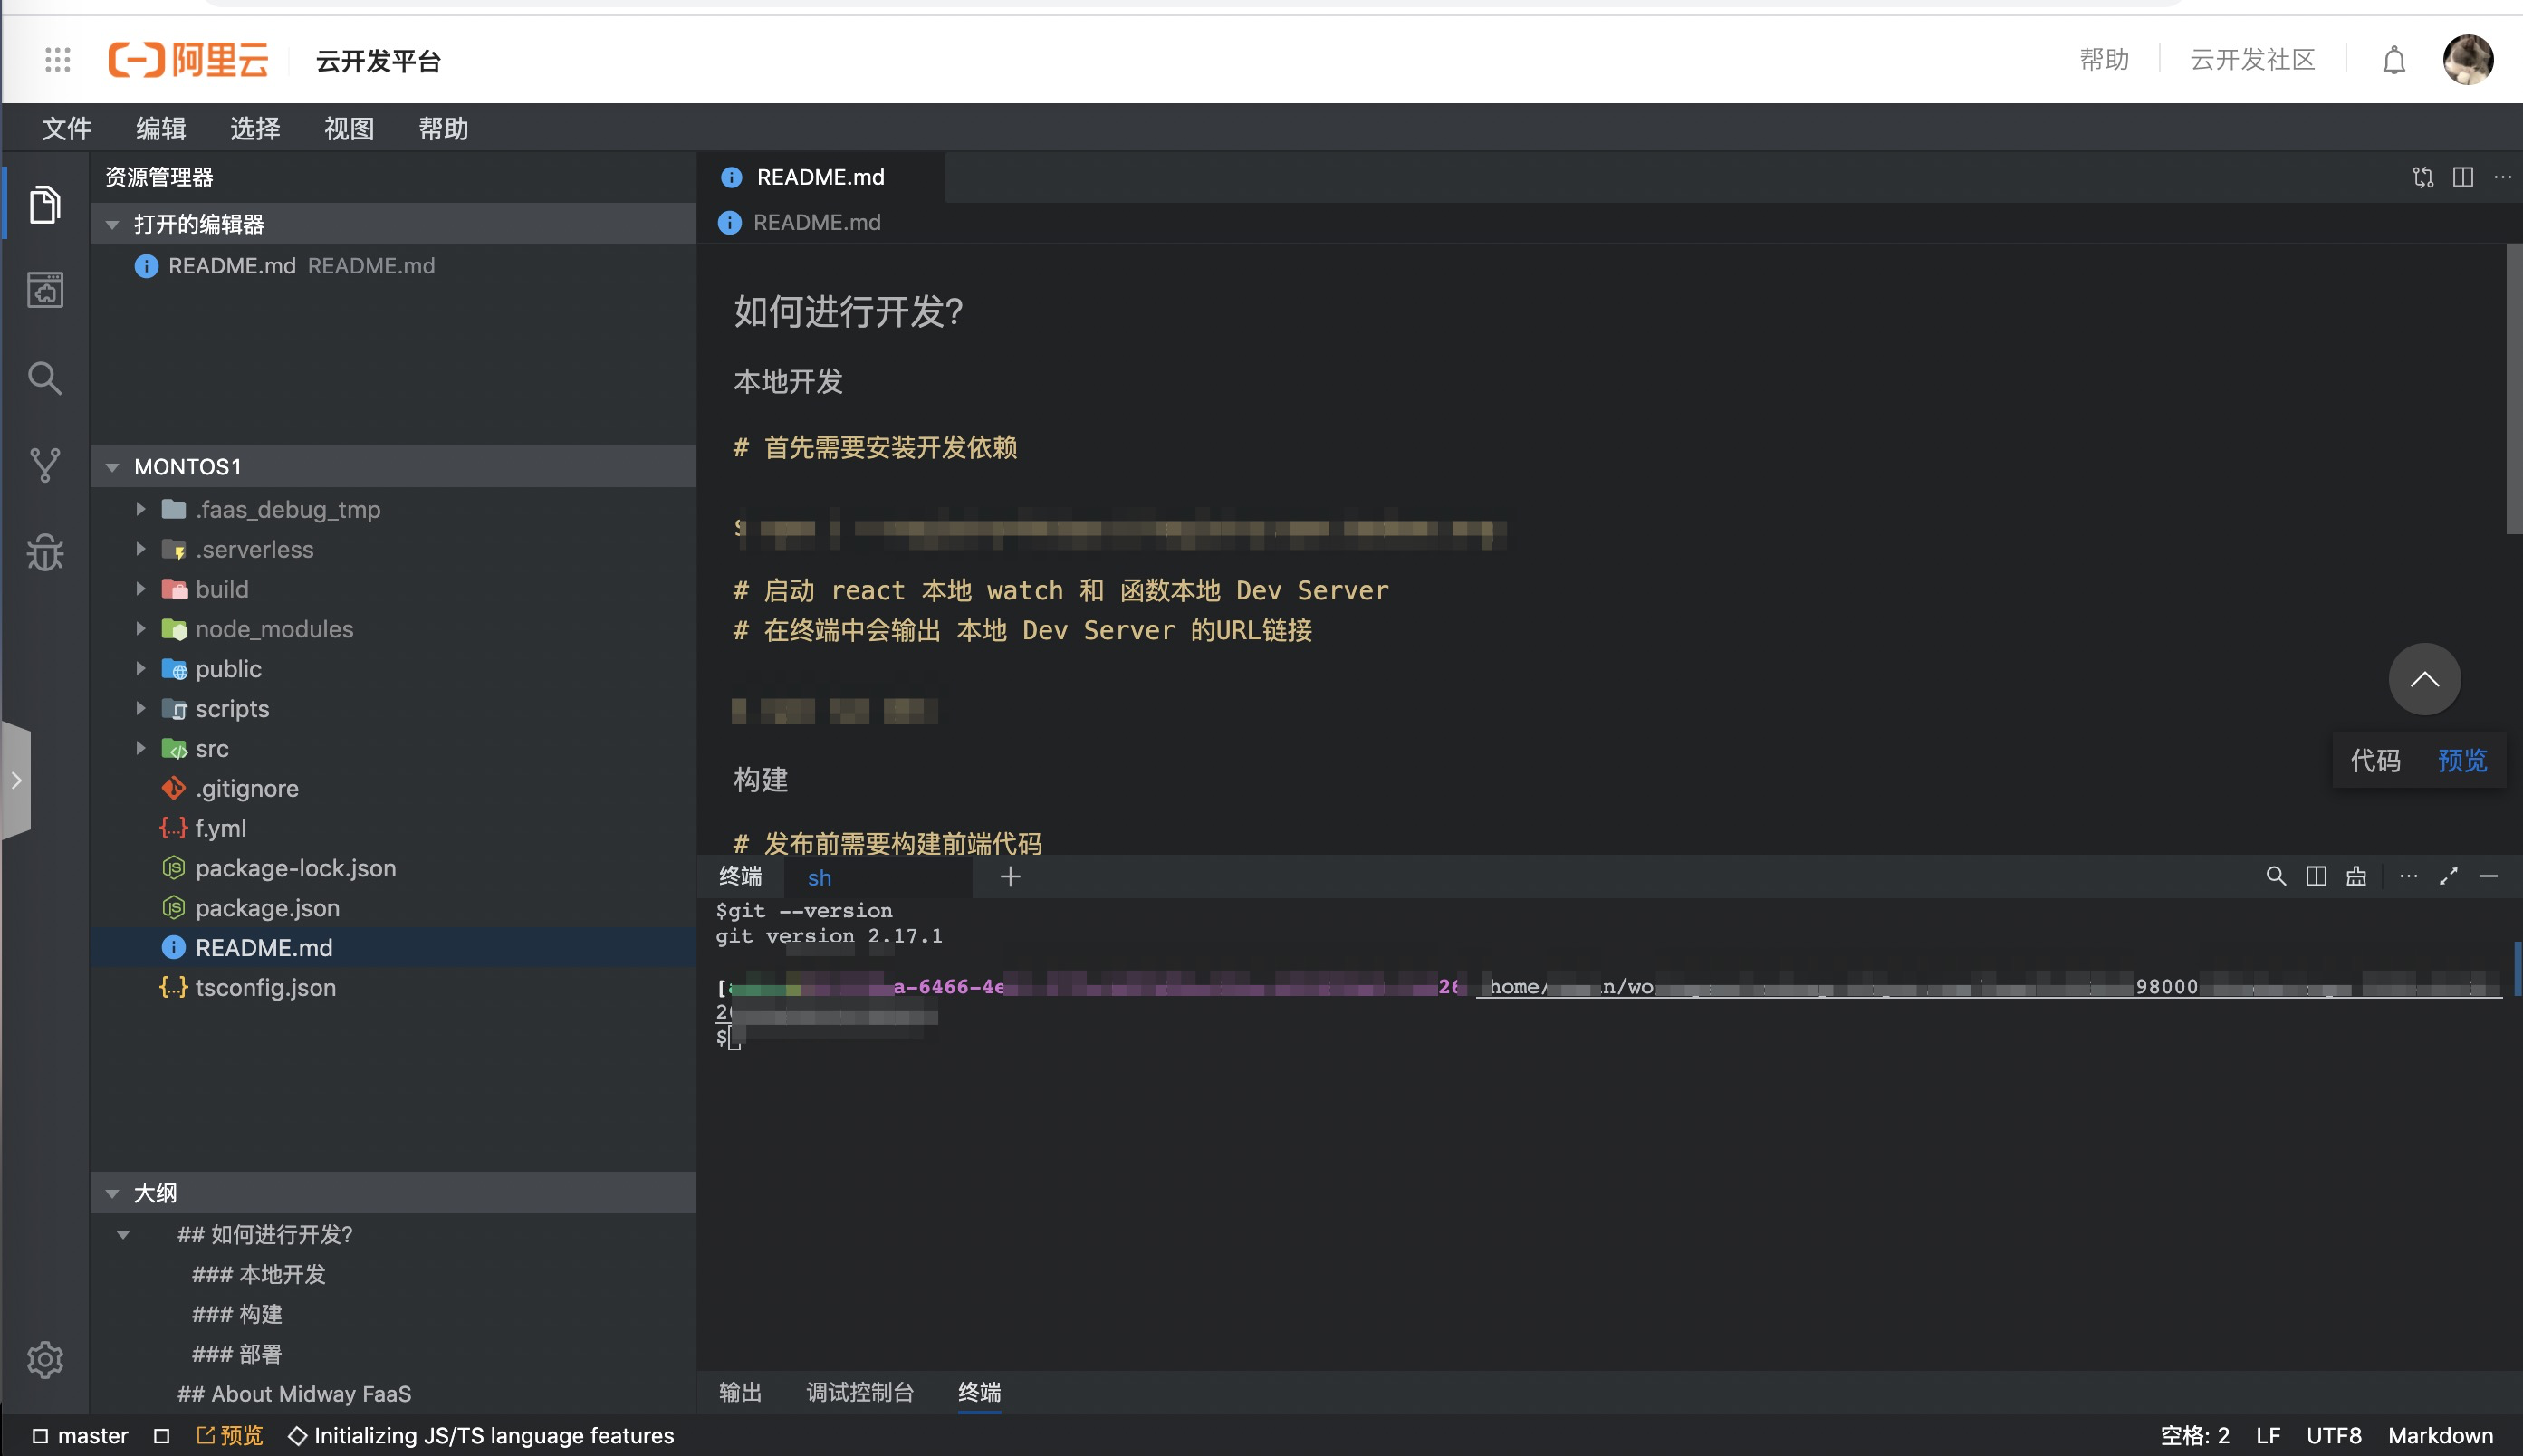
Task: Switch to the 调试控制台 tab
Action: [x=860, y=1391]
